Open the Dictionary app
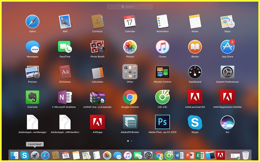260x162 pixels. tap(65, 72)
